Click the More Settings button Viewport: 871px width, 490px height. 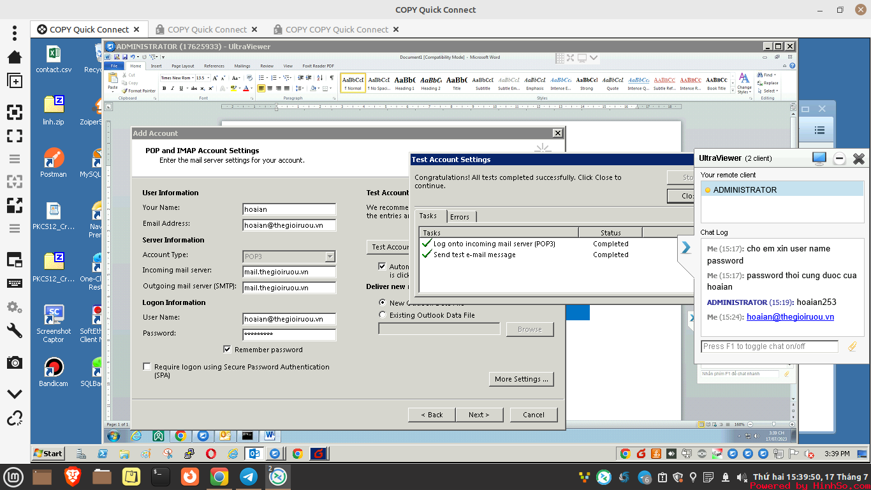tap(522, 379)
